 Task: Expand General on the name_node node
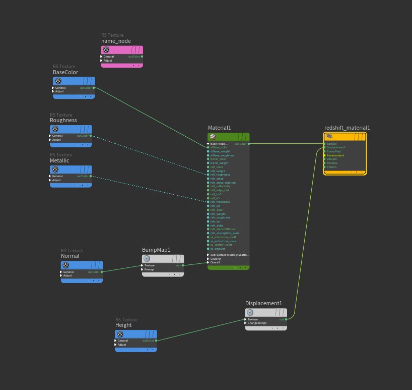101,57
